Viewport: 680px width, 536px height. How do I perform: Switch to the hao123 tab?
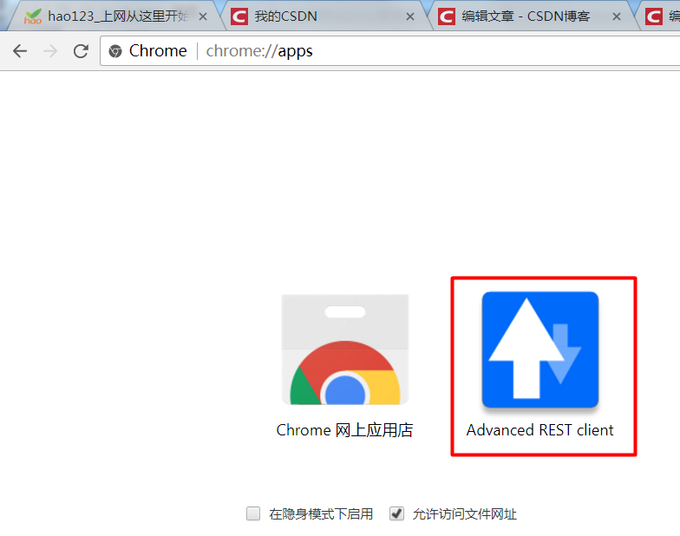click(118, 16)
